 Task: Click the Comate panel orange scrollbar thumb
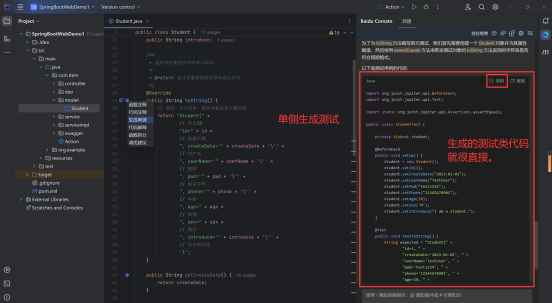point(549,162)
